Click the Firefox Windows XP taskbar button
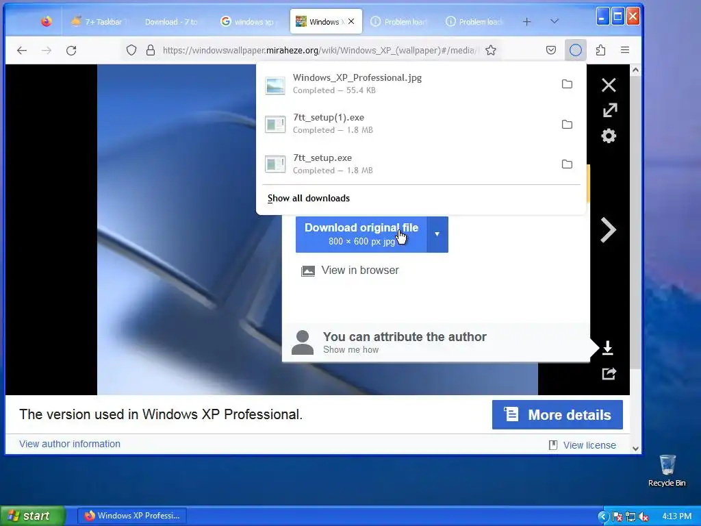 [x=132, y=516]
